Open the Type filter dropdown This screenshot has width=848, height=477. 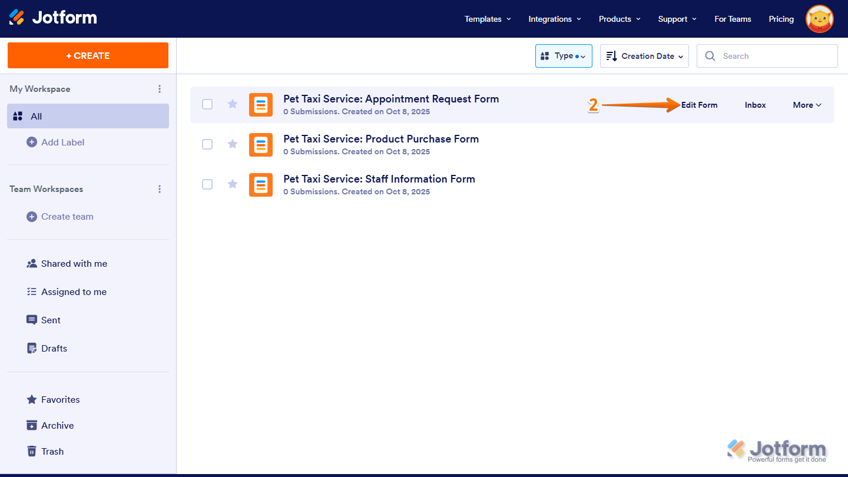564,55
